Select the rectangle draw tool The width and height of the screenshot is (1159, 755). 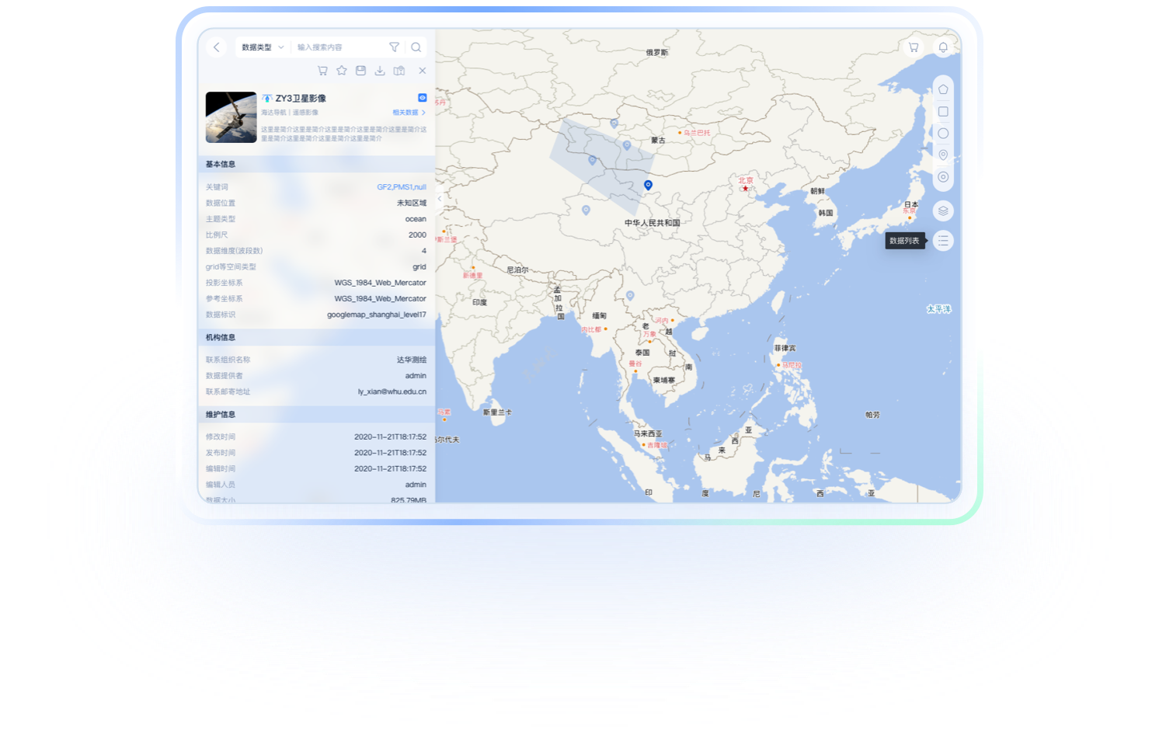coord(943,112)
